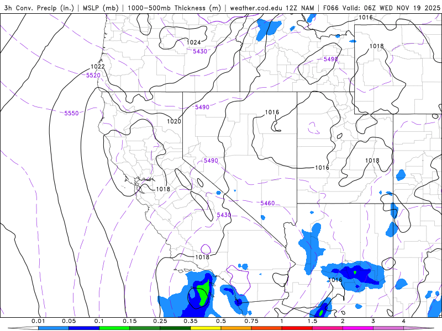Select the hot pink 1.5–2 legend swatch

327,328
